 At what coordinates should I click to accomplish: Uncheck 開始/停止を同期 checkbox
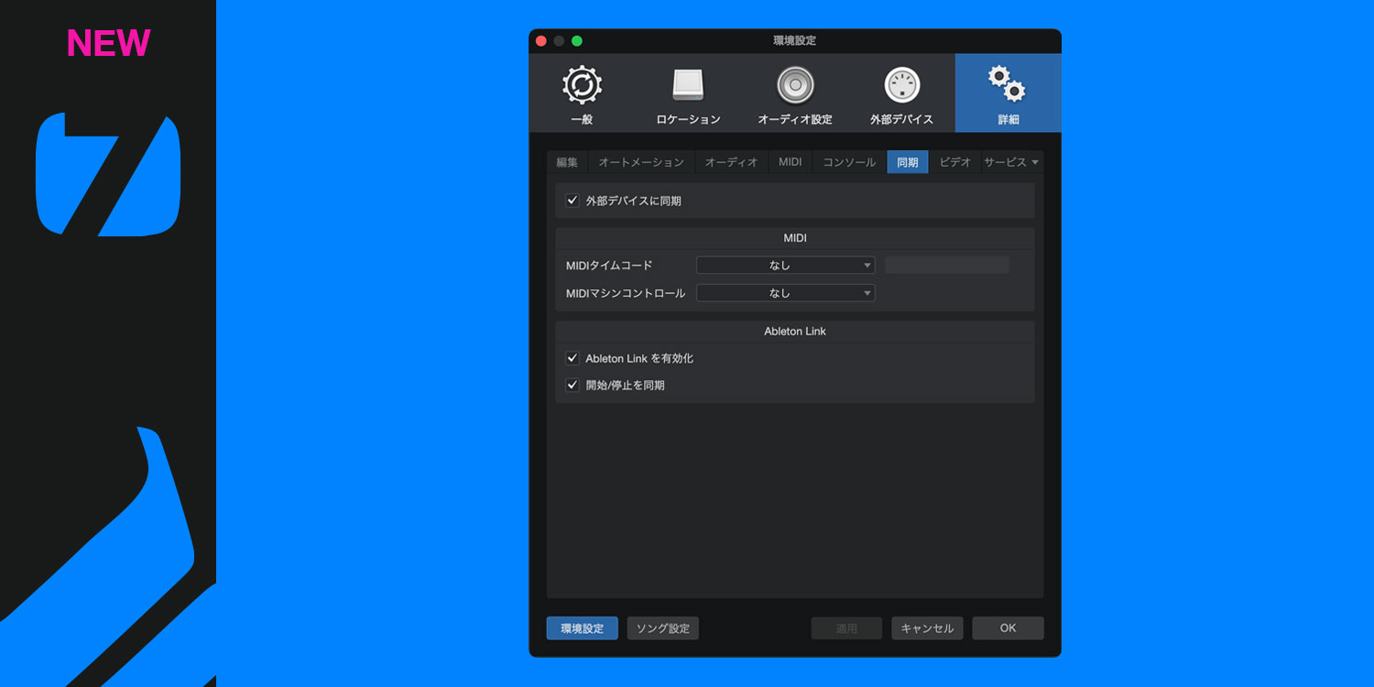[x=572, y=386]
